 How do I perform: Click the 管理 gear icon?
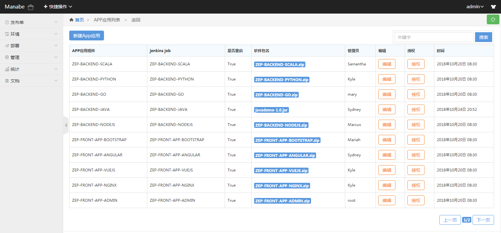tap(7, 57)
